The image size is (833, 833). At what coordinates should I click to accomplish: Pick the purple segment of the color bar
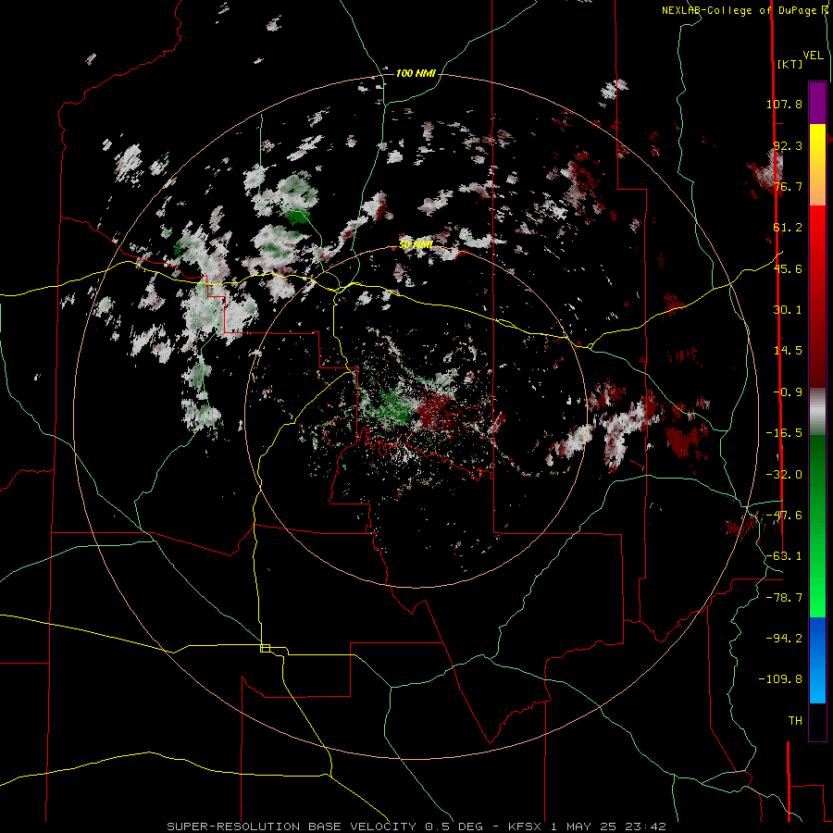tap(817, 104)
